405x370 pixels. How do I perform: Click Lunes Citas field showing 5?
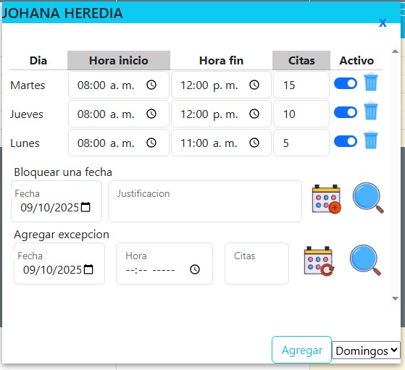(x=301, y=143)
